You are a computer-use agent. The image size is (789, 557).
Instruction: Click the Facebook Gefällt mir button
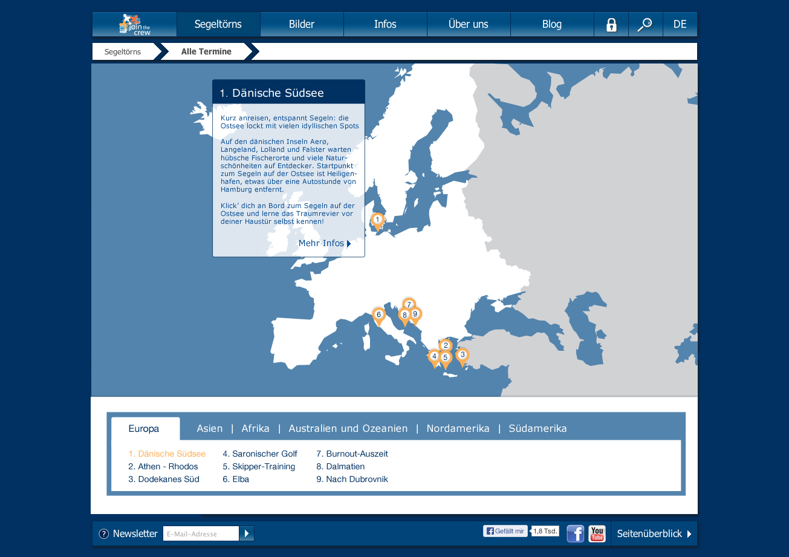point(505,531)
